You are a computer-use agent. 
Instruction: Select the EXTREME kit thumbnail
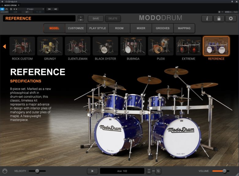[x=188, y=46]
